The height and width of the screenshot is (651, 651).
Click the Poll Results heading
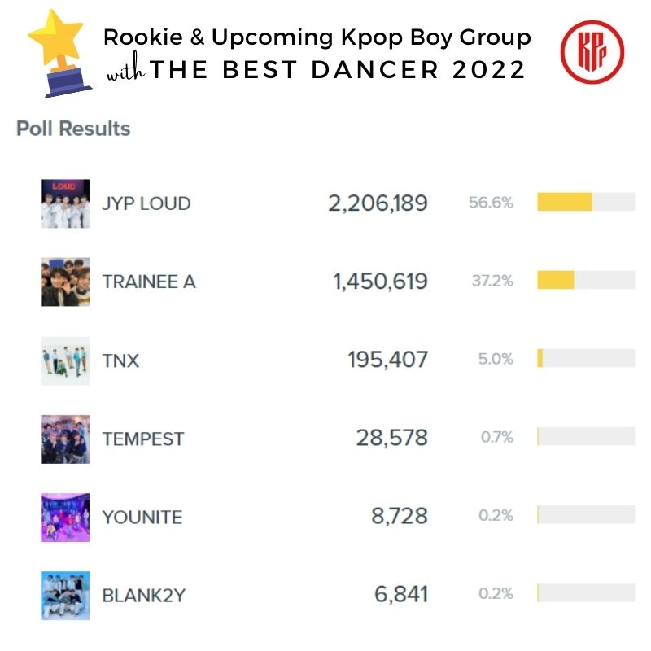pos(73,129)
